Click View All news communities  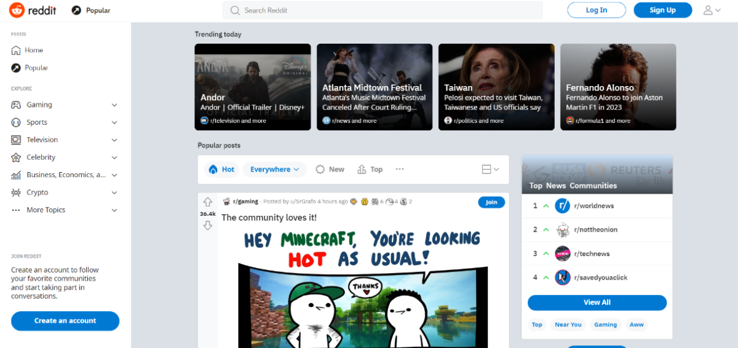pos(597,303)
